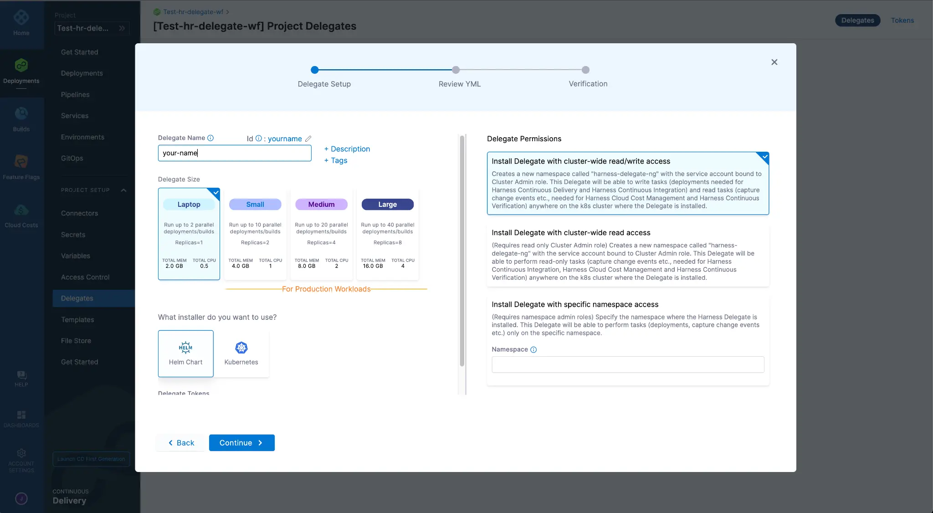Image resolution: width=933 pixels, height=513 pixels.
Task: Go to Home in the sidebar
Action: (x=21, y=22)
